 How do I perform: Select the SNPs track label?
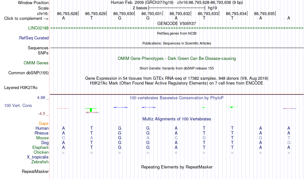click(x=43, y=53)
